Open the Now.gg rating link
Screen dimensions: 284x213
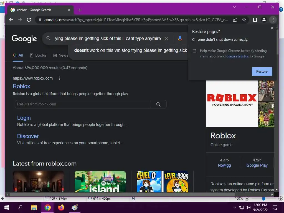coord(224,165)
